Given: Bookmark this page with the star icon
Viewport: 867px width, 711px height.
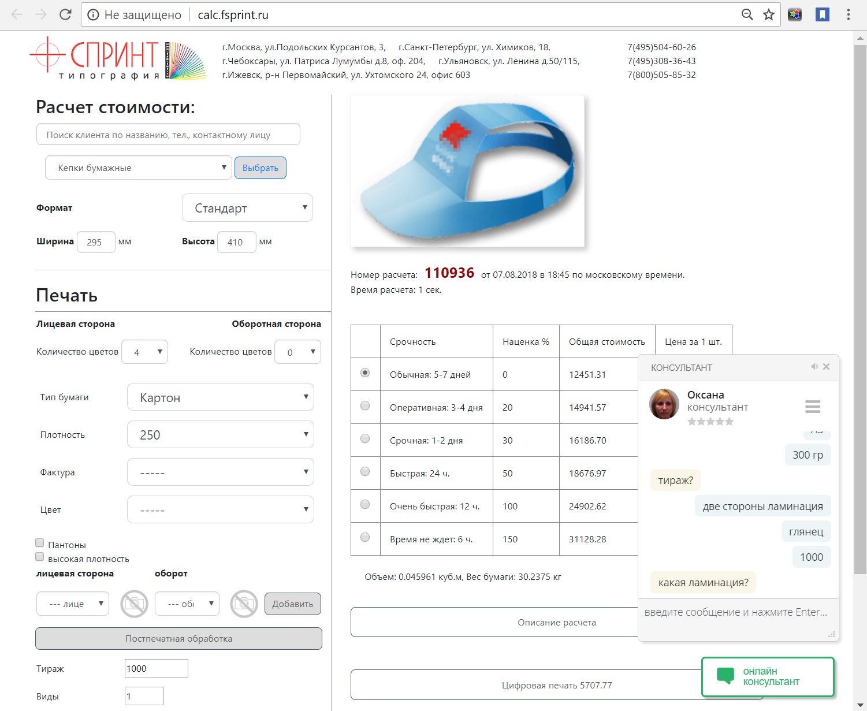Looking at the screenshot, I should [x=769, y=14].
